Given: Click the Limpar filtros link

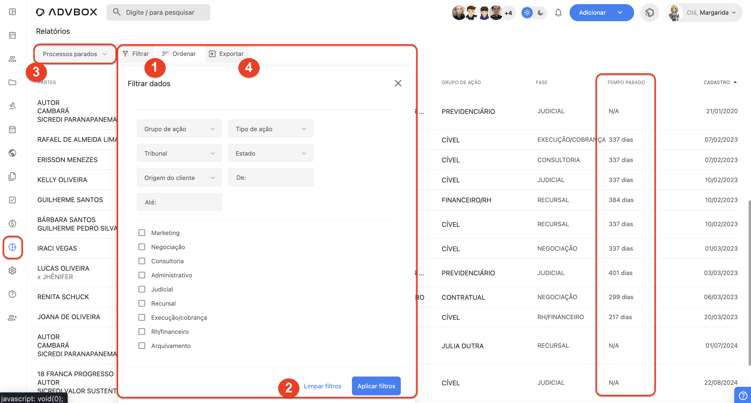Looking at the screenshot, I should [x=322, y=386].
